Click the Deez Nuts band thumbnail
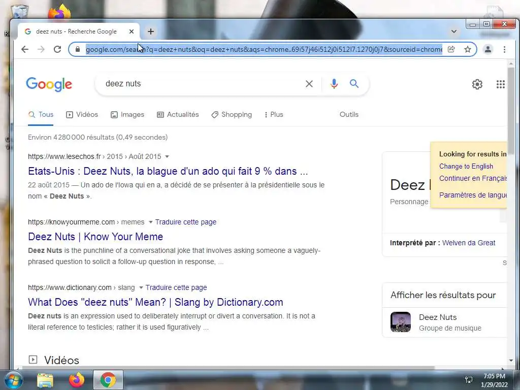 coord(401,322)
